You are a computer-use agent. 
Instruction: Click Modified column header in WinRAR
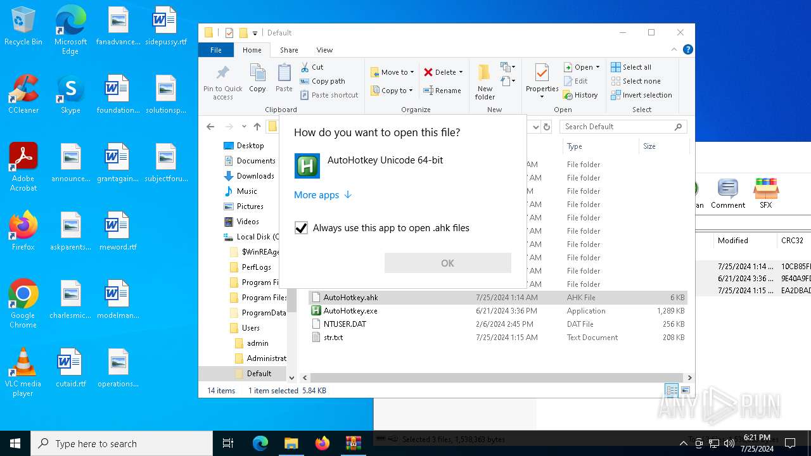tap(744, 241)
